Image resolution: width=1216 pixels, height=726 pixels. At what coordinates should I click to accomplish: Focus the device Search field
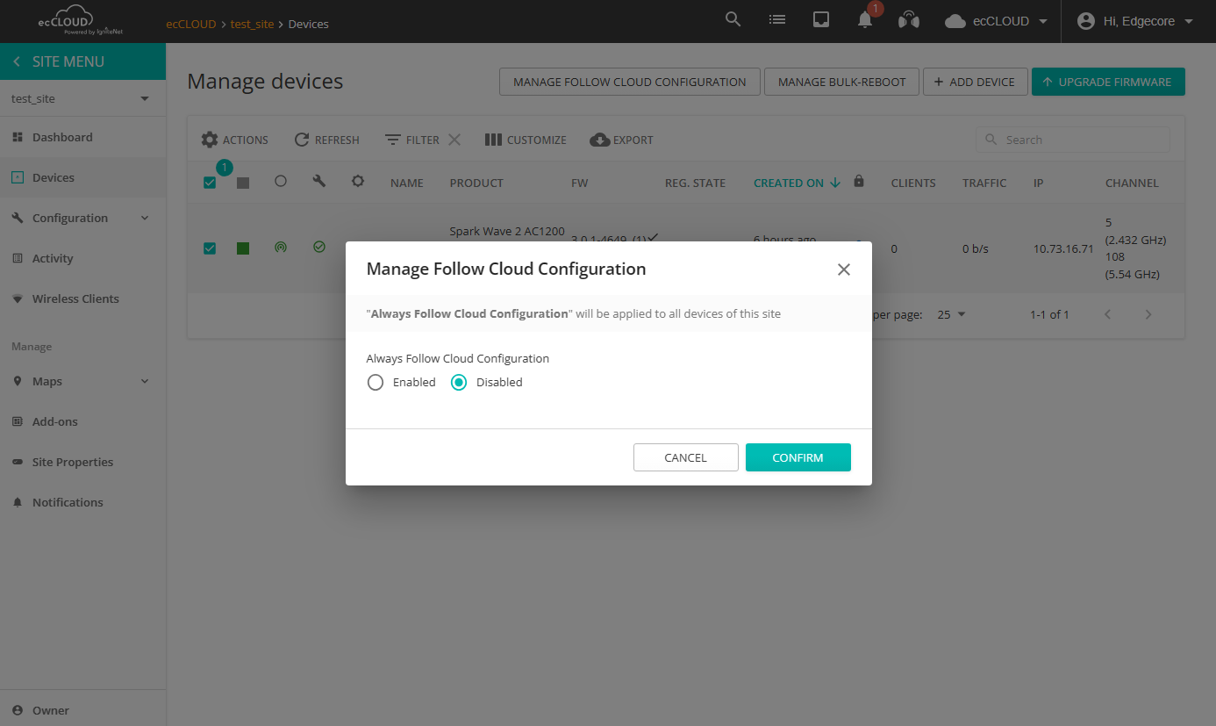coord(1073,140)
